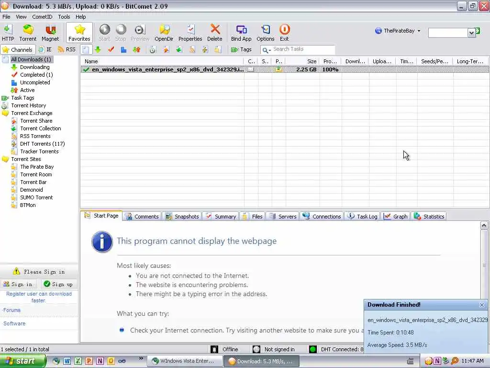Open the Tags filter button
The width and height of the screenshot is (490, 368).
241,49
